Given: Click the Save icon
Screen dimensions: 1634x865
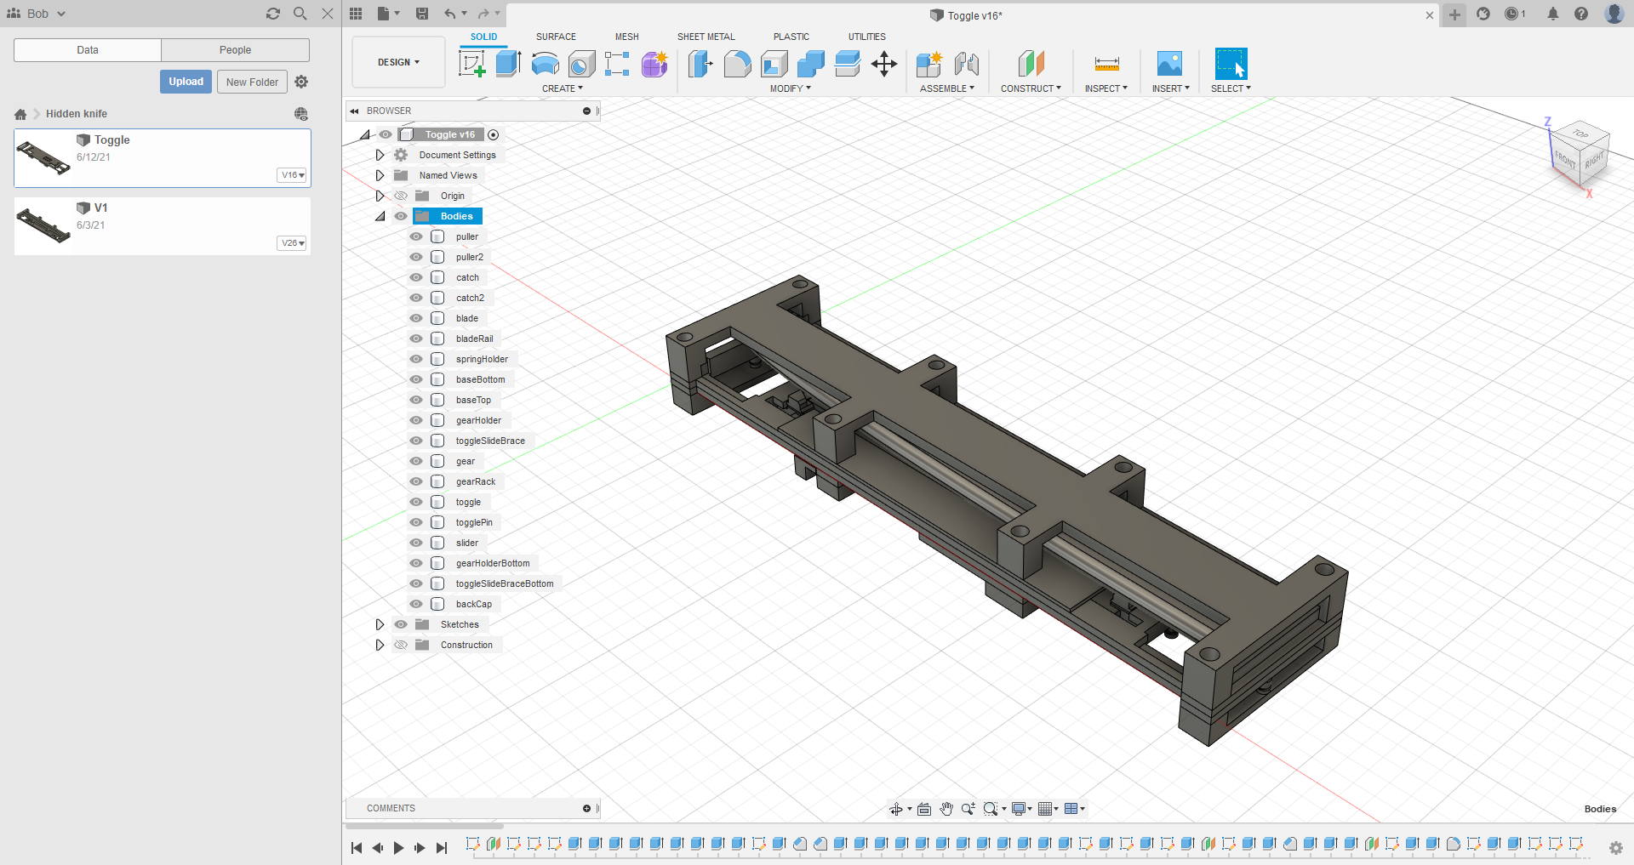Looking at the screenshot, I should point(422,14).
